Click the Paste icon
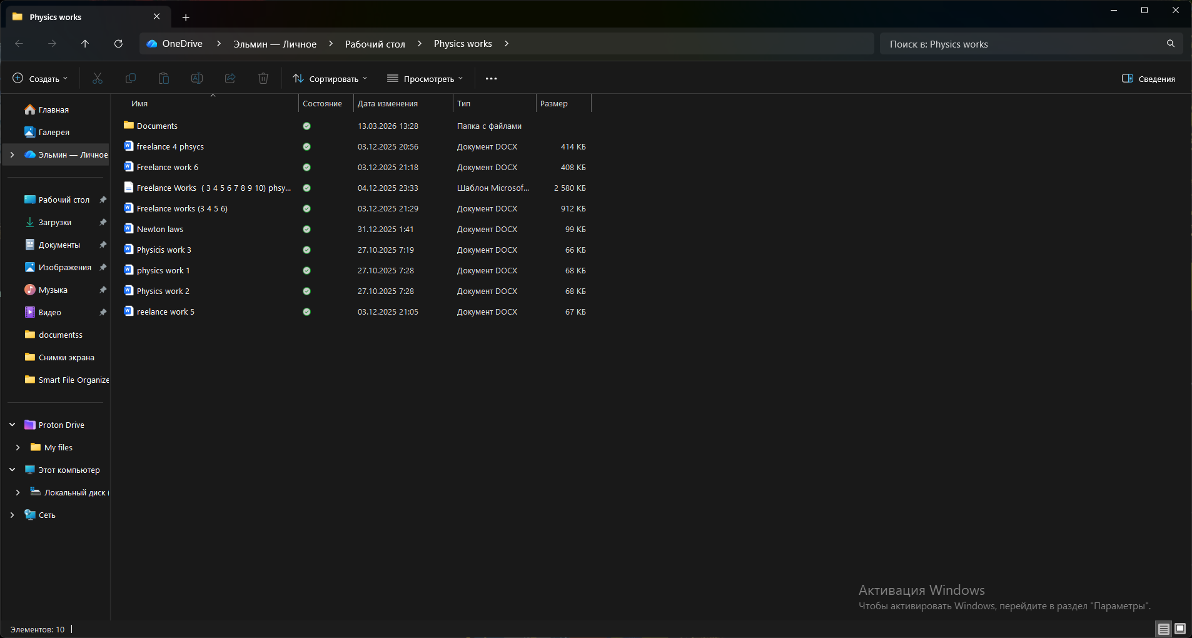Screen dimensions: 1192x638 pyautogui.click(x=163, y=78)
